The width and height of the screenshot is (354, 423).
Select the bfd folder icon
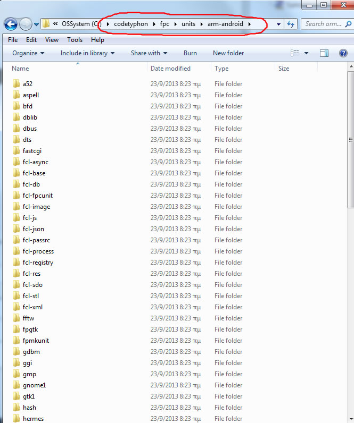(16, 106)
